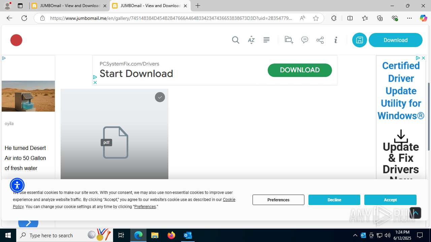Sort files with the A-Z icon
The width and height of the screenshot is (431, 242).
coord(251,40)
